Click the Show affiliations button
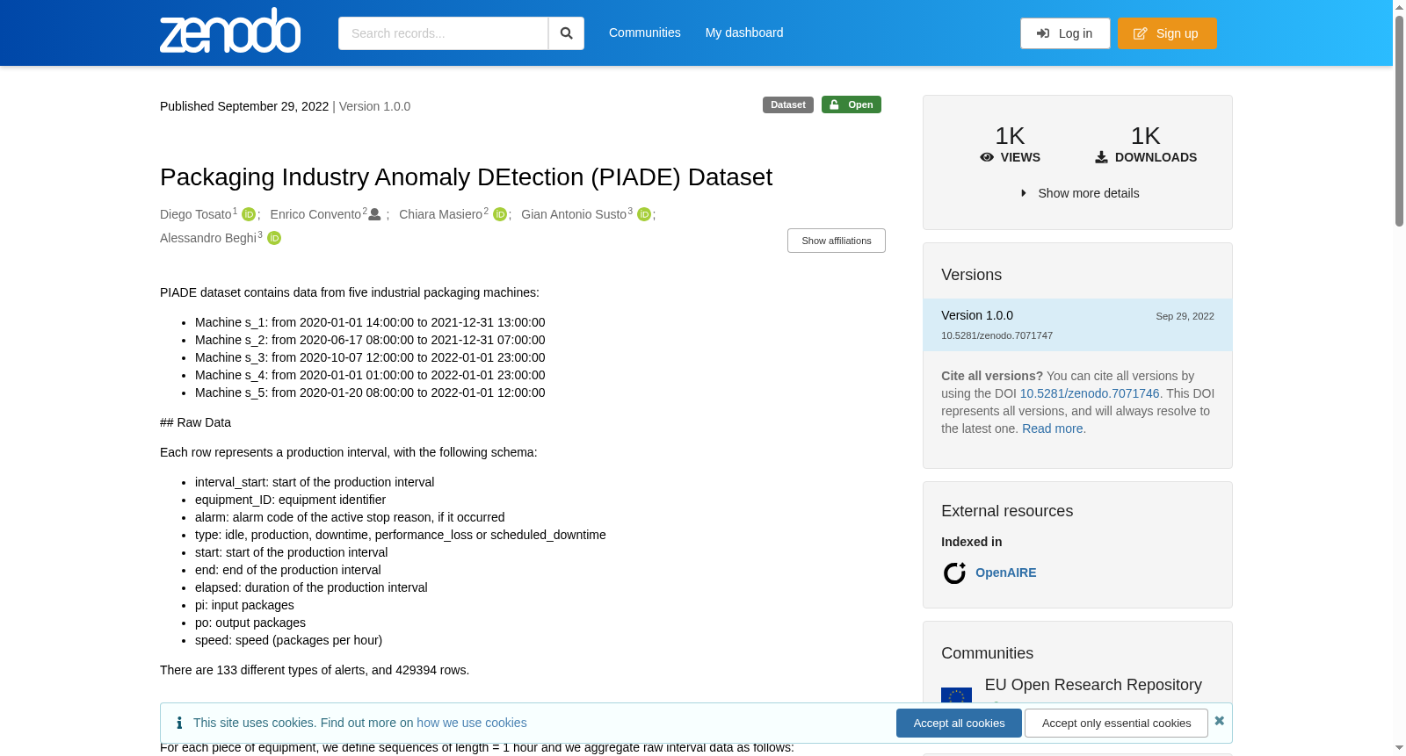Image resolution: width=1406 pixels, height=756 pixels. (837, 241)
